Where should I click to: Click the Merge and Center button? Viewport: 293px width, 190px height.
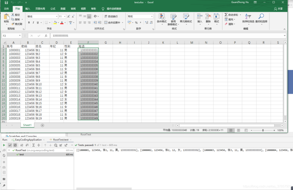[x=112, y=22]
